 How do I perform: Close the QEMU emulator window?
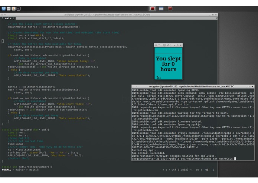pos(181,45)
